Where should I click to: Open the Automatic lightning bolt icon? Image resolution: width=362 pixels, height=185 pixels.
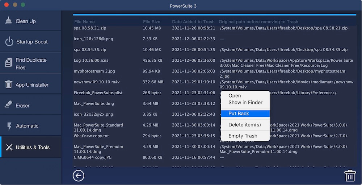[x=9, y=126]
